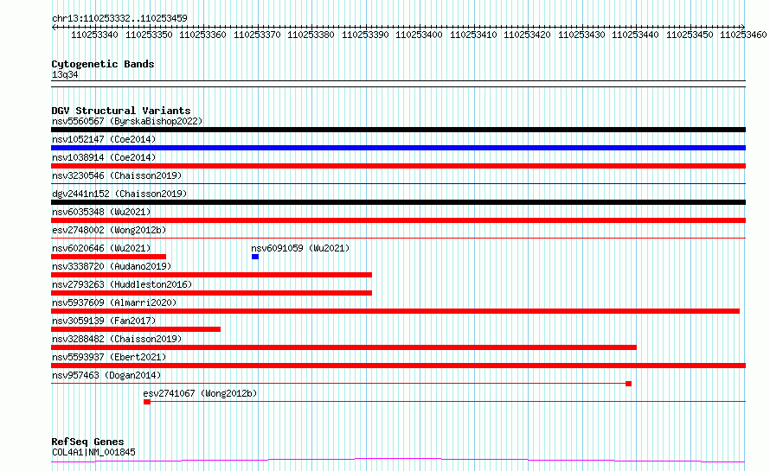Click ruler position 110253420
Viewport: 770px width, 471px height.
click(528, 35)
